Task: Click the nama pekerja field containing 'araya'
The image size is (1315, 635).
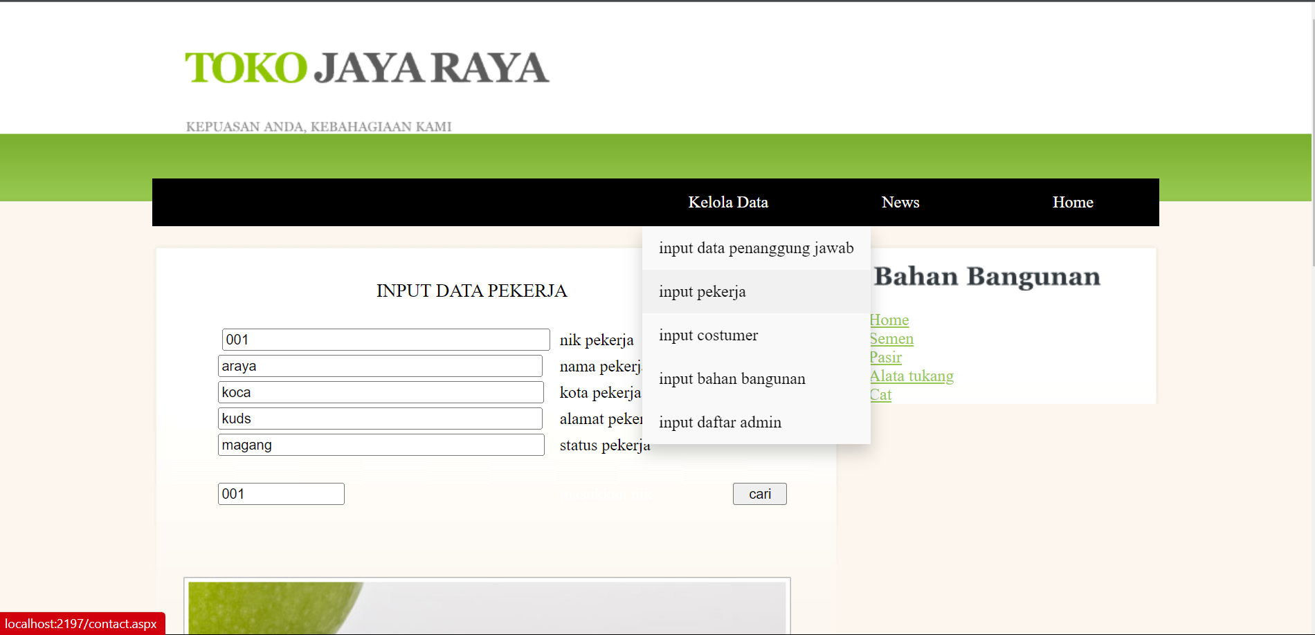Action: tap(381, 366)
